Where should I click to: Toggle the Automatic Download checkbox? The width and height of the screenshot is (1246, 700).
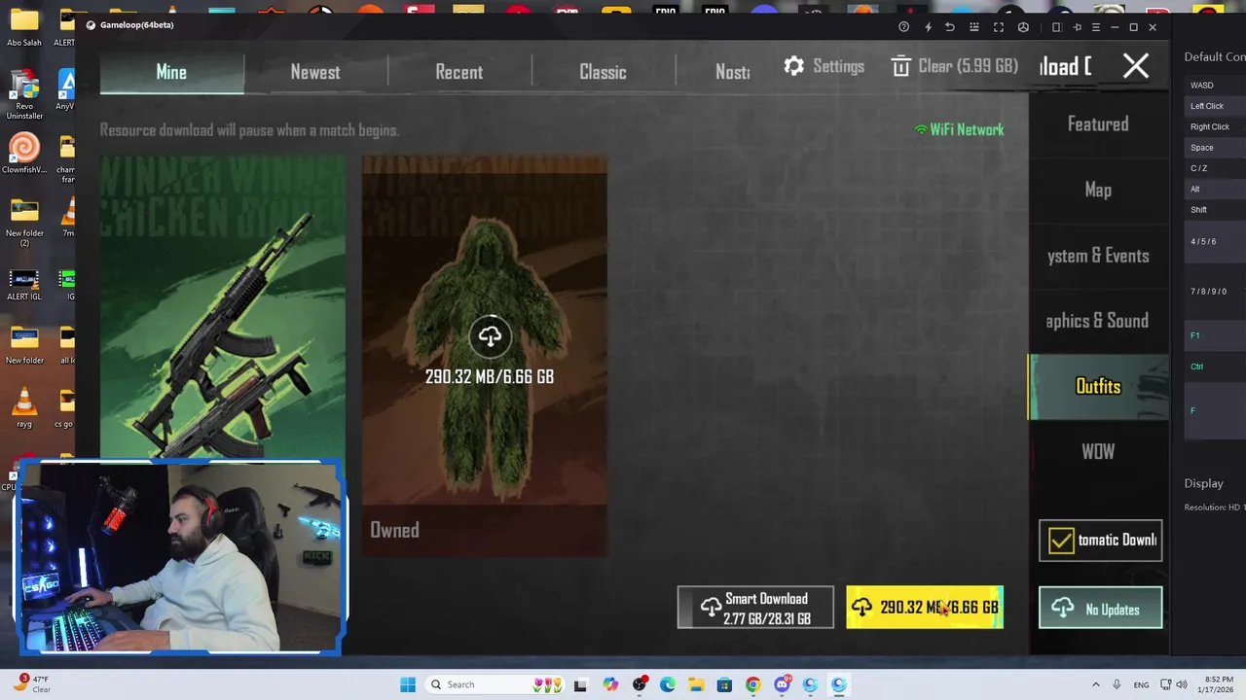(1061, 541)
